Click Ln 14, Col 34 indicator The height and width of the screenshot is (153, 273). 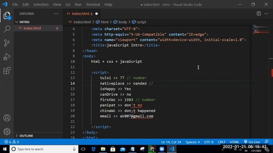tap(171, 142)
